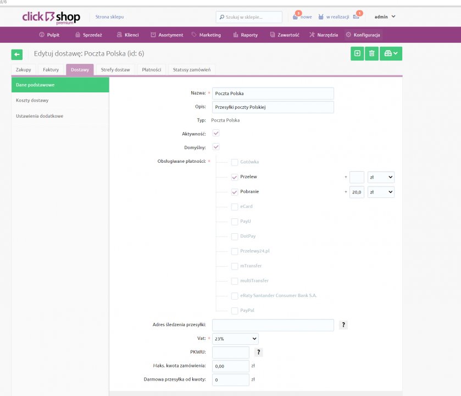Check the Gotówka payment checkbox

234,162
